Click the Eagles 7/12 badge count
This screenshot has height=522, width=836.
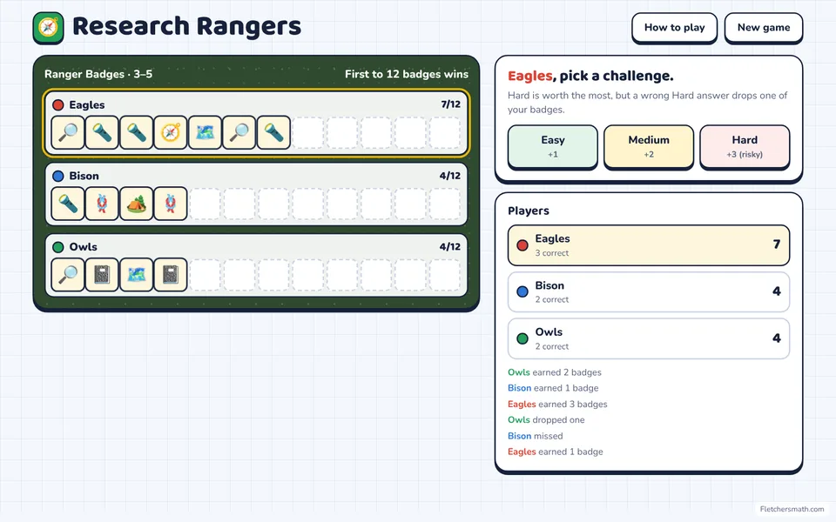[450, 104]
